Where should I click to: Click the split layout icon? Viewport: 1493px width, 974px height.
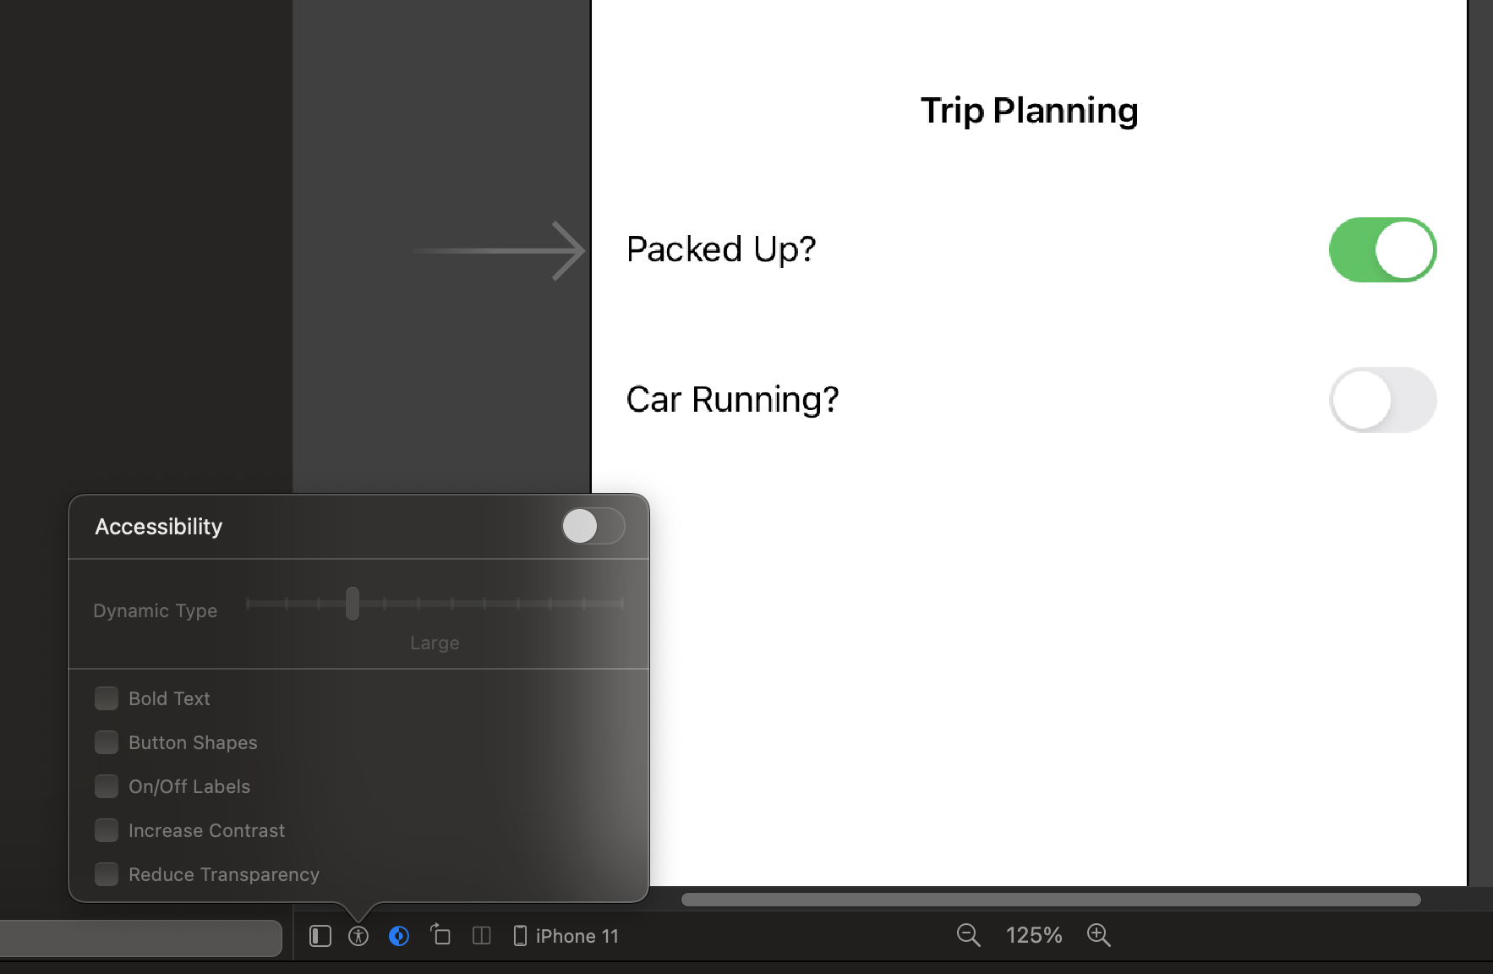[x=482, y=936]
